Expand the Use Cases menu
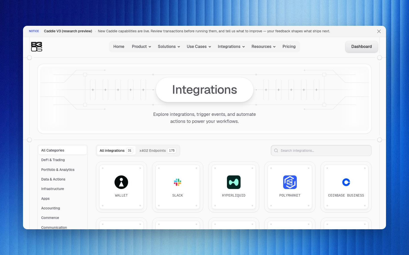The image size is (409, 255). (199, 47)
